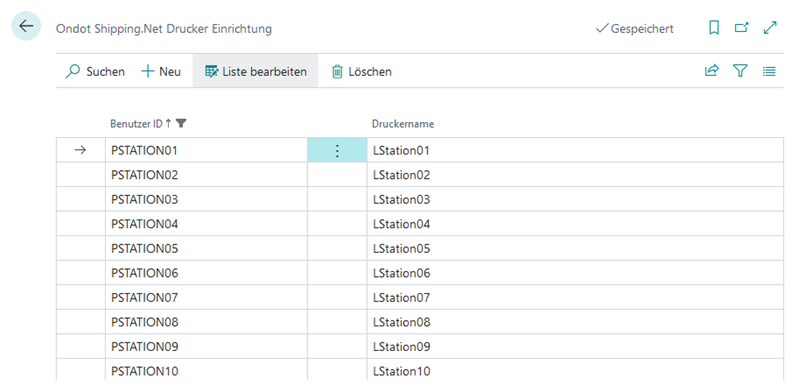Click the LStation03 printer name cell
The image size is (795, 387).
click(x=571, y=200)
